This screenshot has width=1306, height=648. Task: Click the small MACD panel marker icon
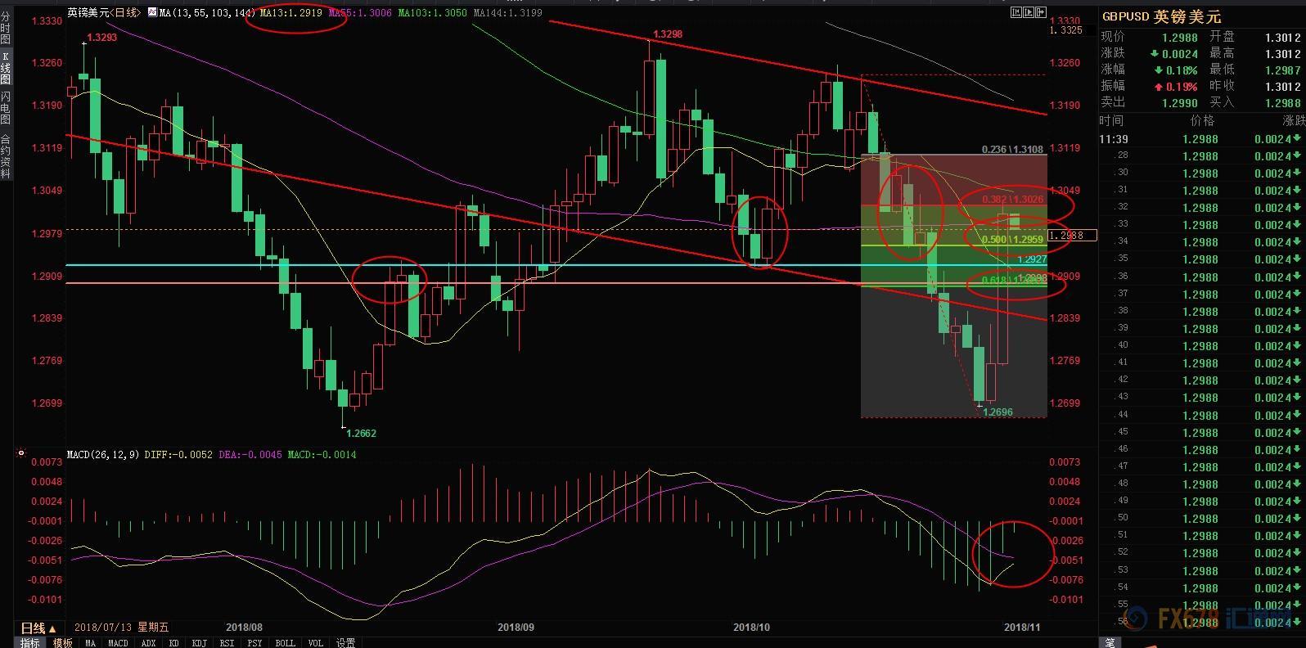tap(20, 452)
